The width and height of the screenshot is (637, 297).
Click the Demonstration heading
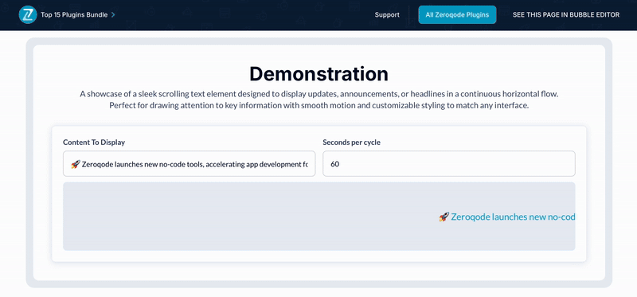319,74
